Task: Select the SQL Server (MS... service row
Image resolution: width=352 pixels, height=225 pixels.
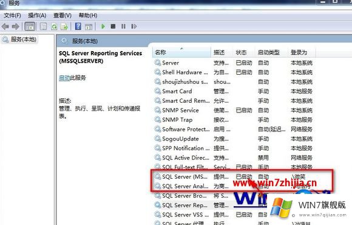Action: [234, 176]
